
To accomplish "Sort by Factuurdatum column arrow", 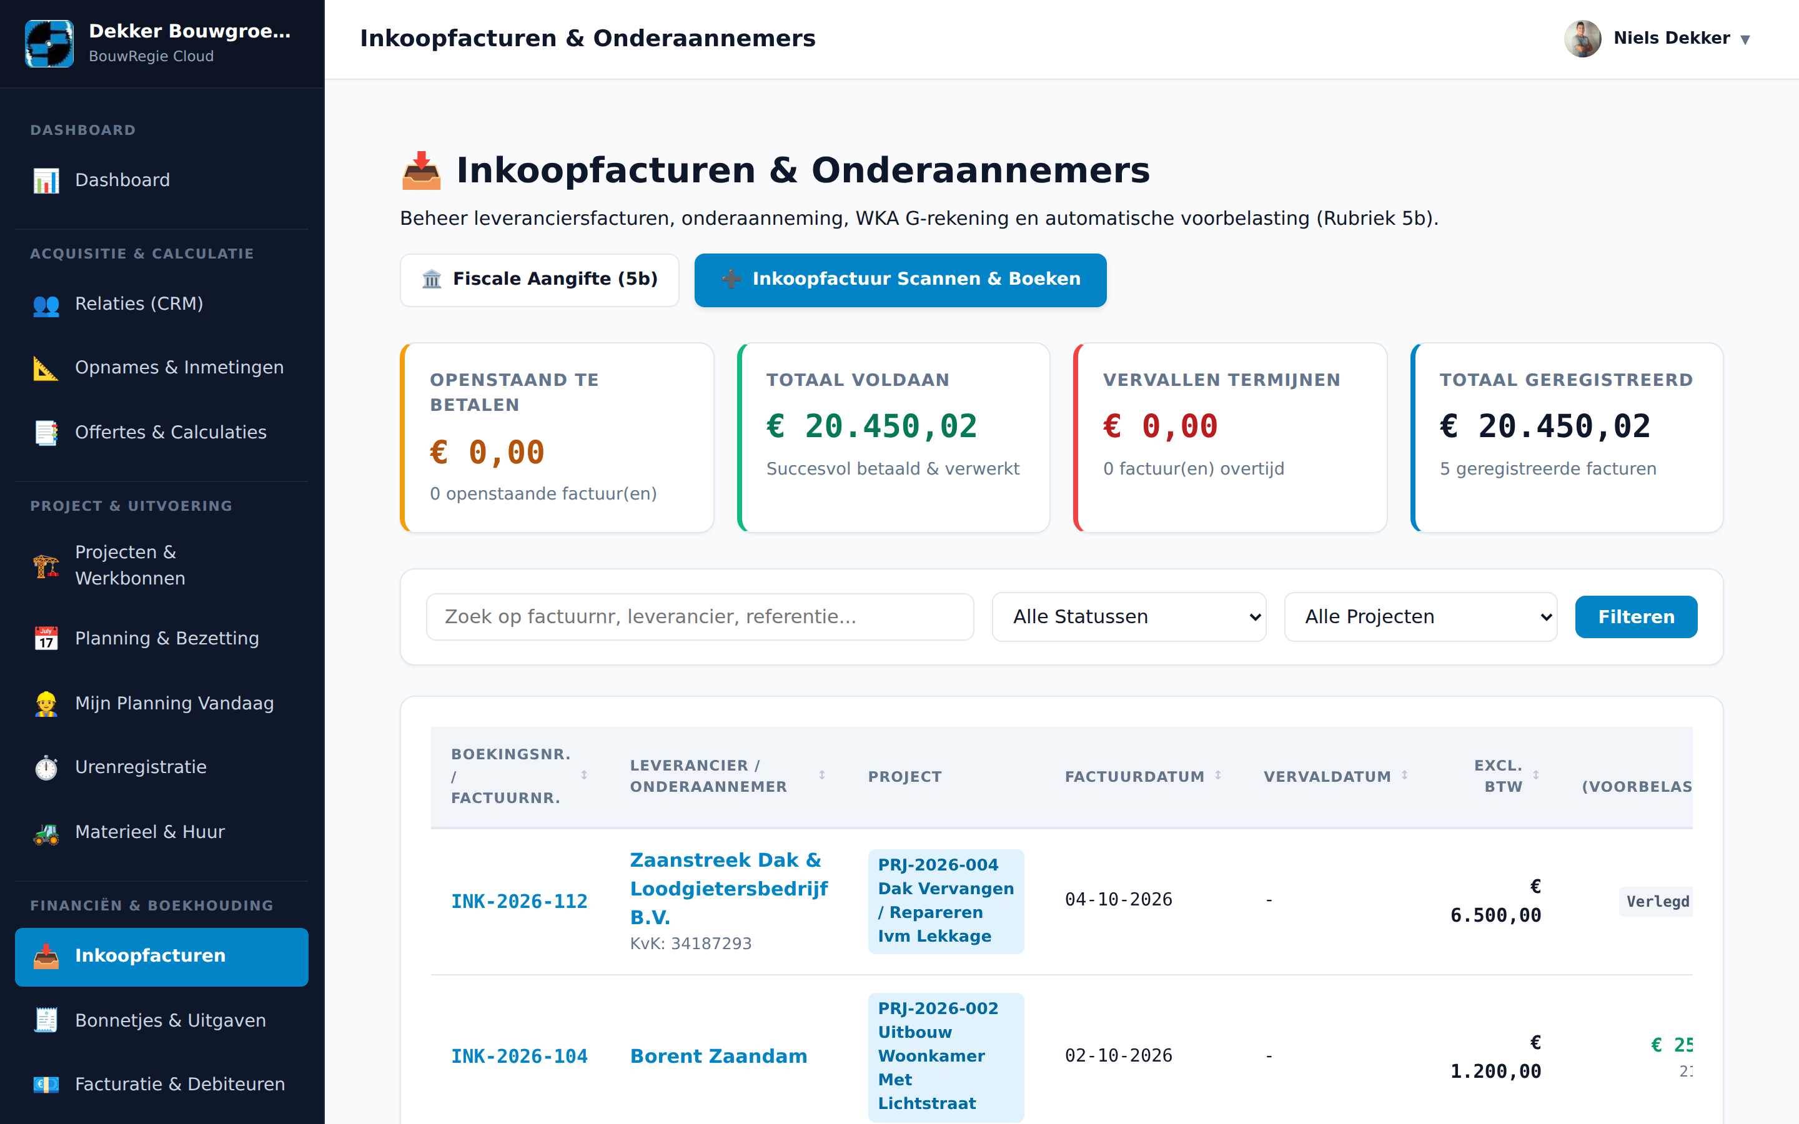I will tap(1217, 776).
